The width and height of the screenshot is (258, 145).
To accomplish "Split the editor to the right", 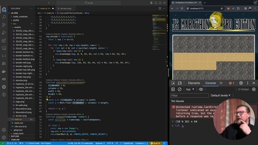I will (160, 8).
